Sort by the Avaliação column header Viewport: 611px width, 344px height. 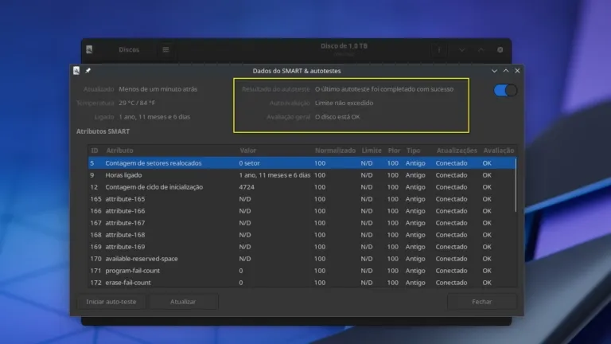point(499,150)
